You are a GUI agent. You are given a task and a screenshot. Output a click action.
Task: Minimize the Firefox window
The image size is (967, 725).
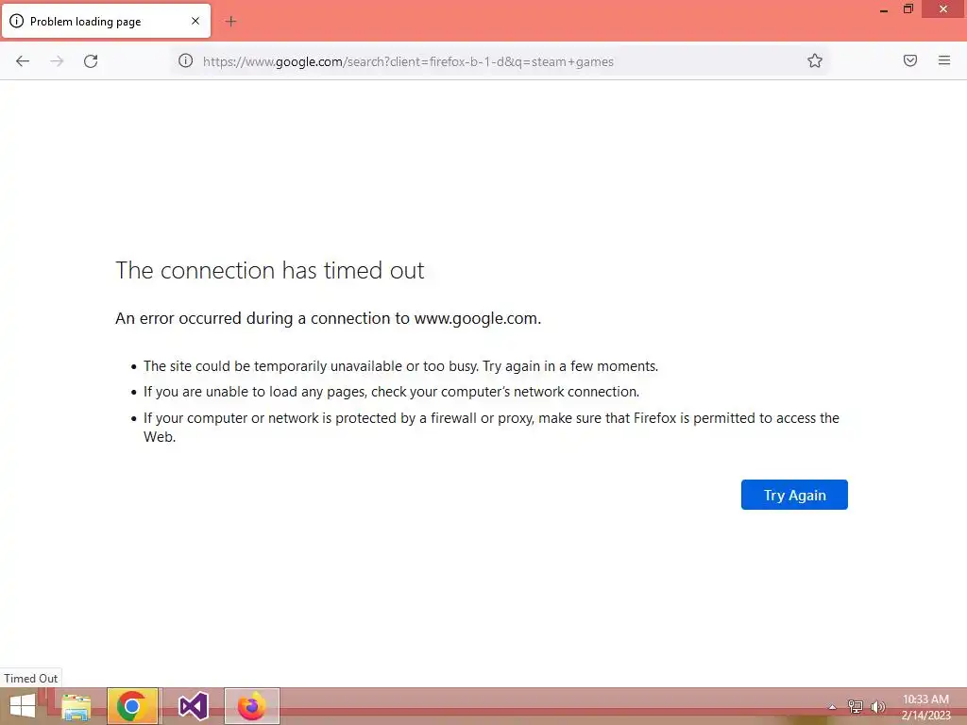(884, 10)
